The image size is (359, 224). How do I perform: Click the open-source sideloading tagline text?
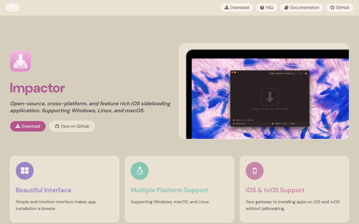pos(90,107)
